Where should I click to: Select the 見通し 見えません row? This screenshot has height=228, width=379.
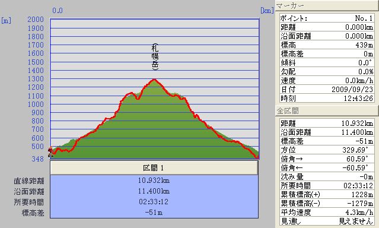[x=327, y=221]
